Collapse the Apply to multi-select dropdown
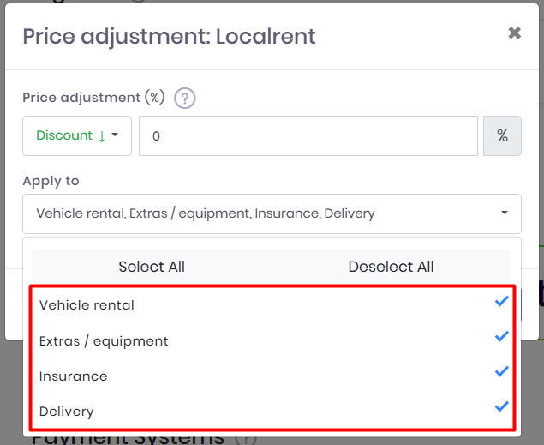This screenshot has width=544, height=445. [272, 213]
